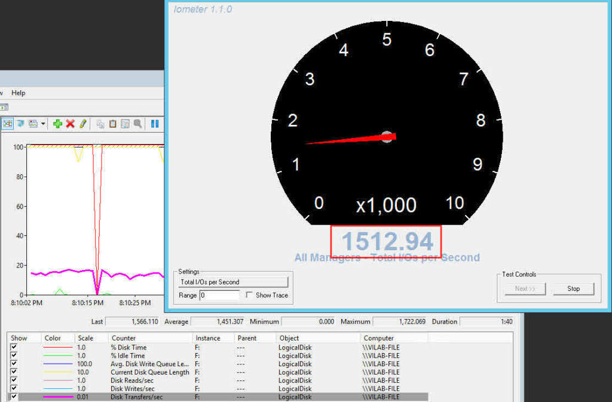Screen dimensions: 612x402
Task: Click the Range input field
Action: click(x=219, y=295)
